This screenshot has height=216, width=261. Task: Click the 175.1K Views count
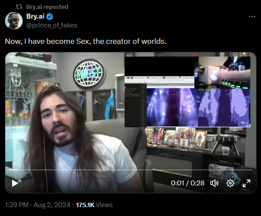click(x=94, y=205)
